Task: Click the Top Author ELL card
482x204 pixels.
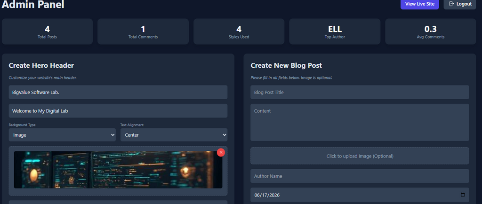Action: coord(335,31)
